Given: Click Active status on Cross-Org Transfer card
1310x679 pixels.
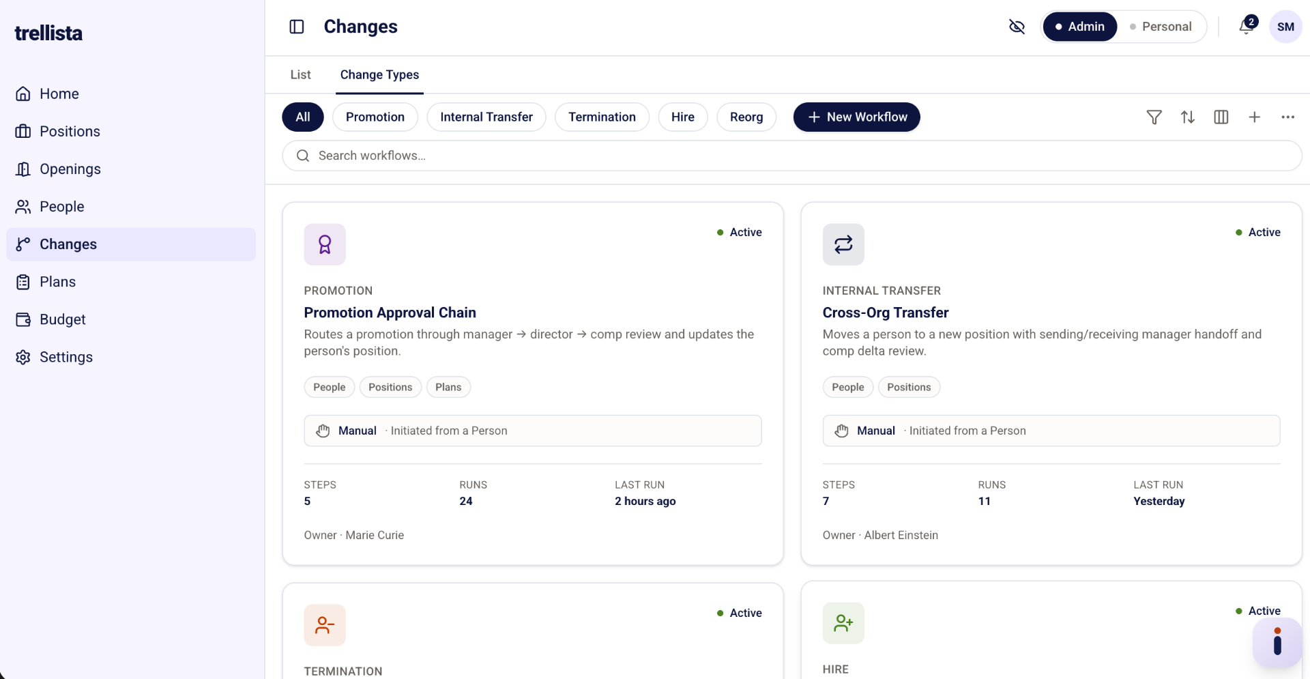Looking at the screenshot, I should click(1258, 233).
